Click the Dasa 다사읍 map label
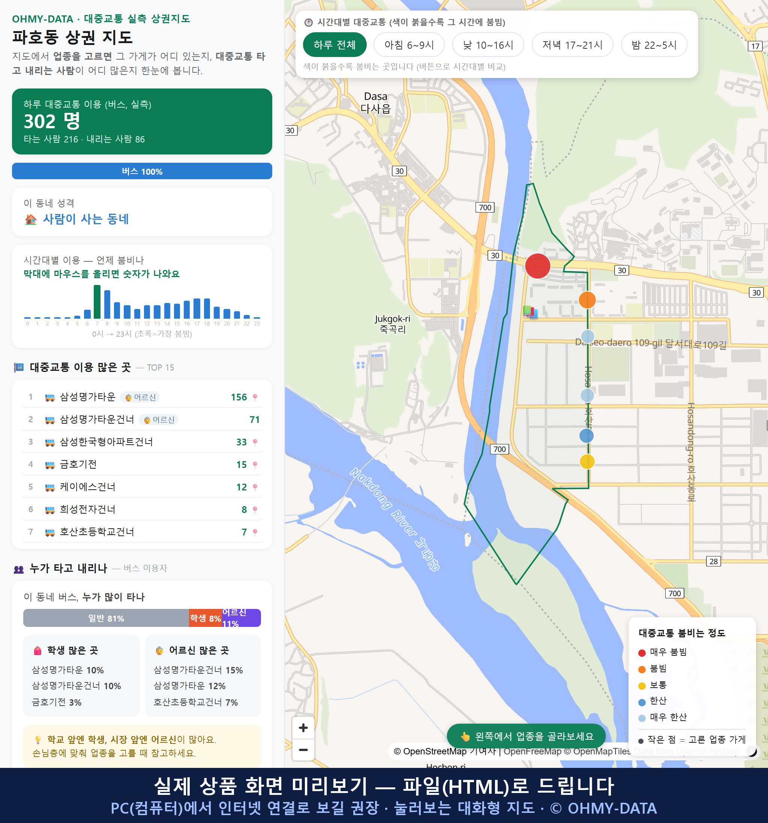Screen dimensions: 768x823 click(x=375, y=102)
